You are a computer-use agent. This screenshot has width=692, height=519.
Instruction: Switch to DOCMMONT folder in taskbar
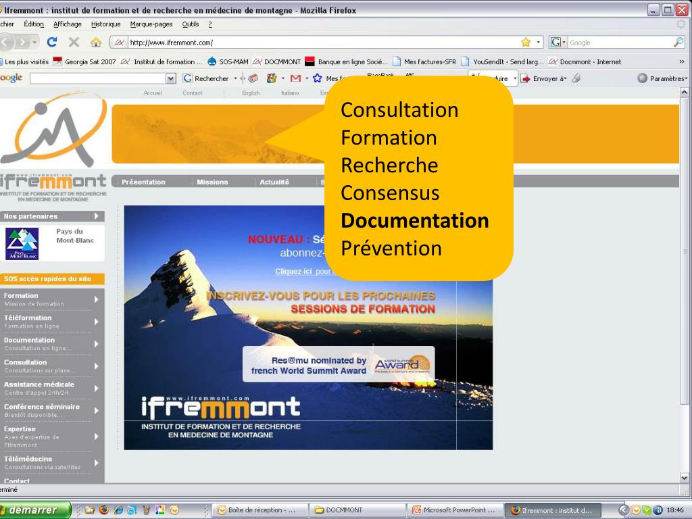[357, 510]
